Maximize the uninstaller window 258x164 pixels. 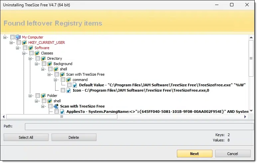point(232,5)
